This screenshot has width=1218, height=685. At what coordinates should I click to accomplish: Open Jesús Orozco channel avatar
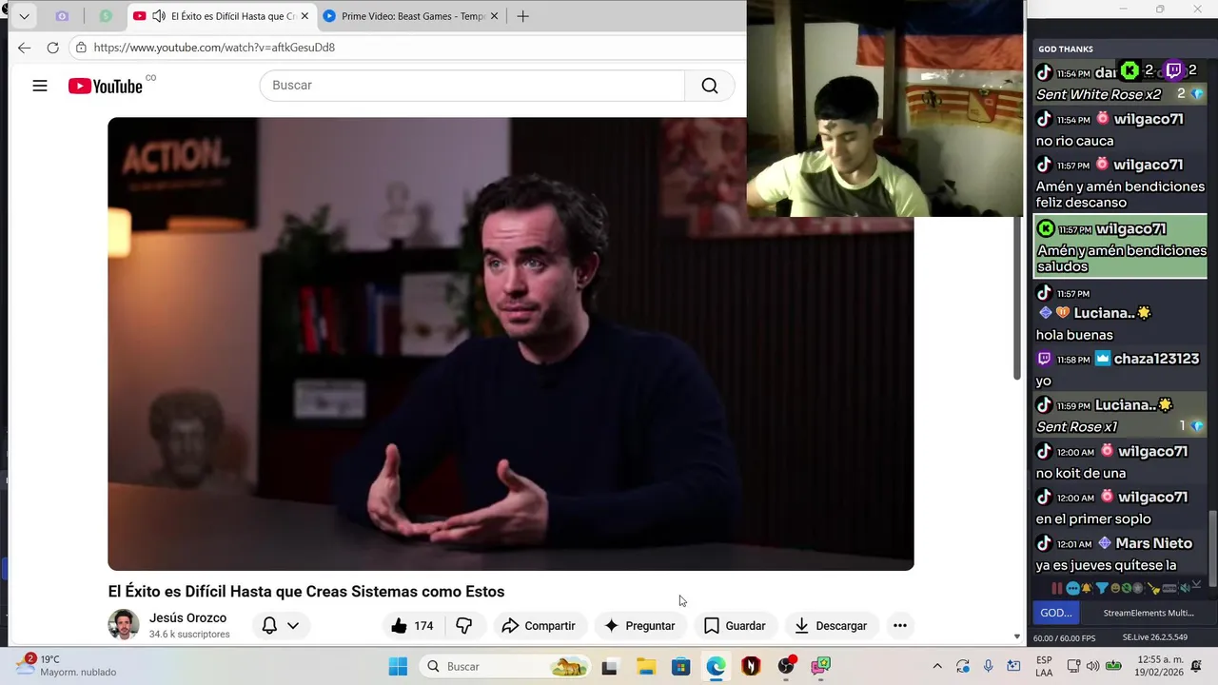click(124, 625)
